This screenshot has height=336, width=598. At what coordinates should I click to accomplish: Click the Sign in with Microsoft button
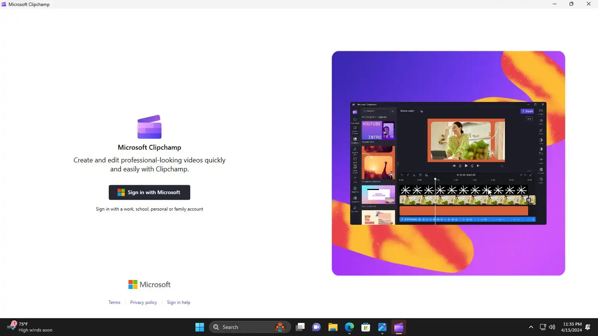149,192
